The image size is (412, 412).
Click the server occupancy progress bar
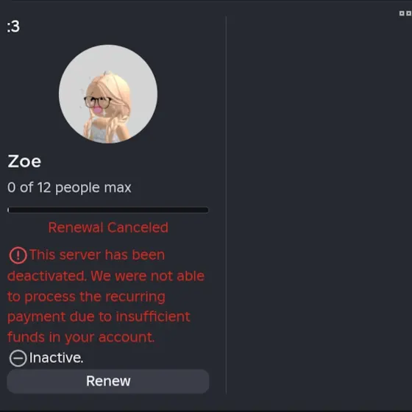pos(108,210)
